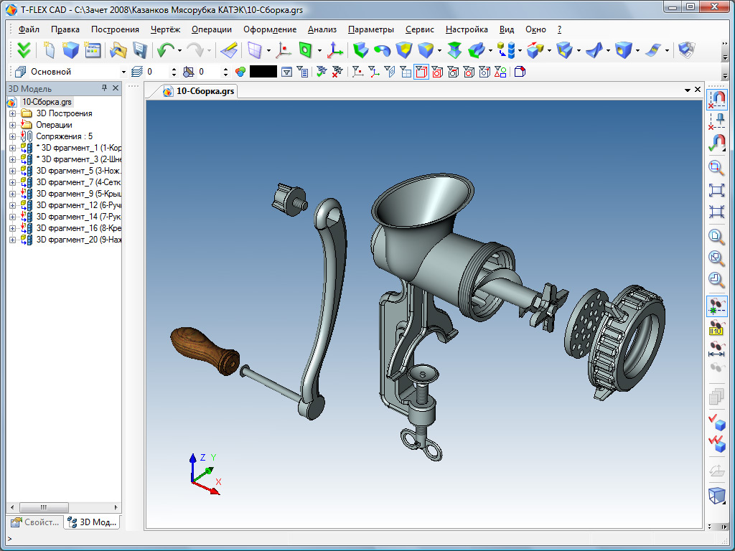Screen dimensions: 735x551
Task: Select 3D фрагмент_7 in model tree
Action: coord(79,182)
